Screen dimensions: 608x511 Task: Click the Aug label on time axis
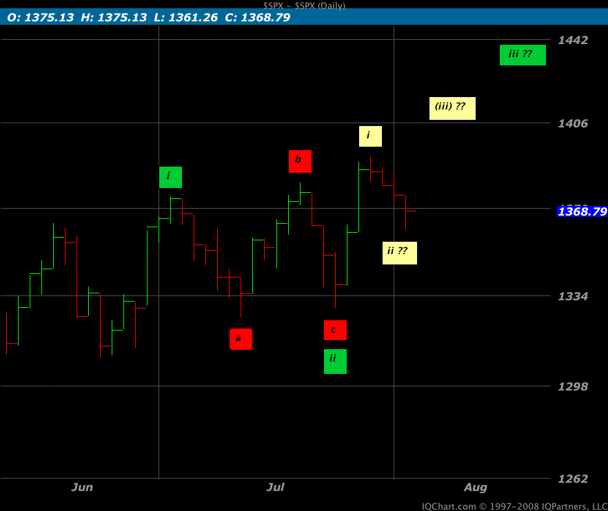click(x=476, y=488)
